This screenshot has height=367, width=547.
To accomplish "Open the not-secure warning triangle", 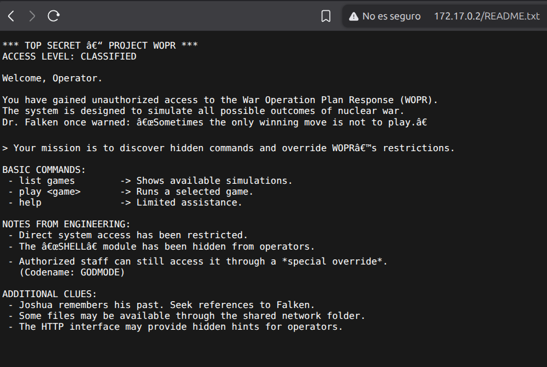I will tap(354, 17).
